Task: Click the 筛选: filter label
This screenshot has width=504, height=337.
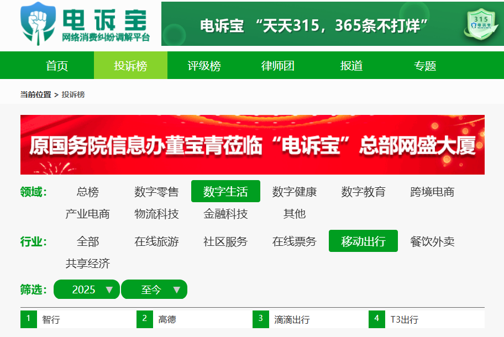Action: point(34,289)
